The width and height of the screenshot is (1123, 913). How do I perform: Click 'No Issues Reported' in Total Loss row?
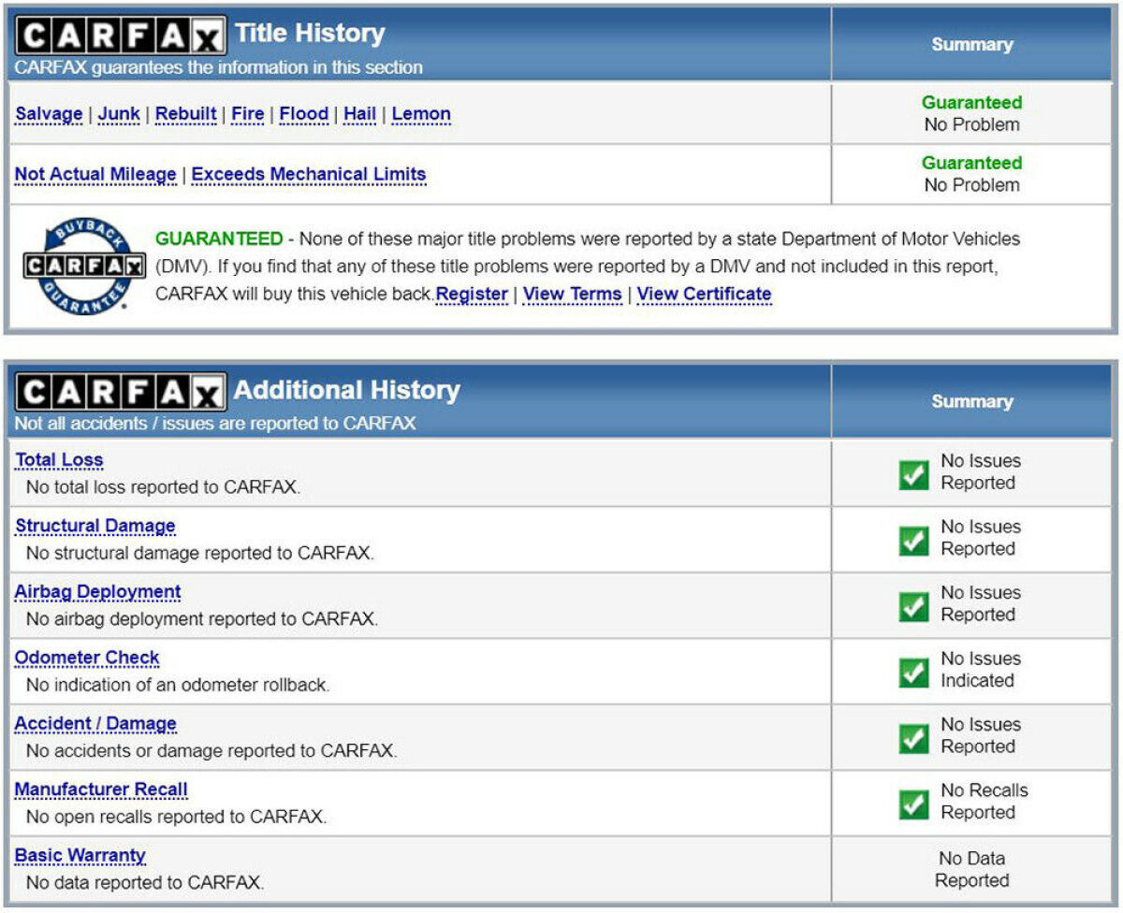[x=981, y=472]
